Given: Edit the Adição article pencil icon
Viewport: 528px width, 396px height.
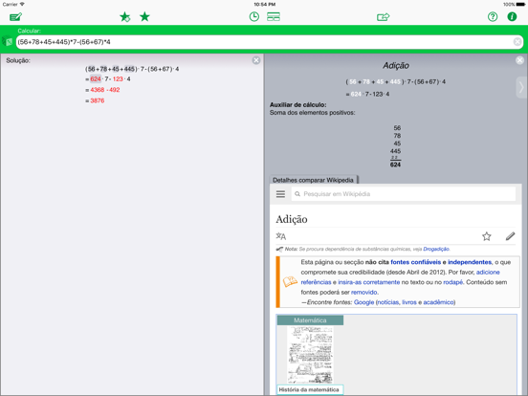Looking at the screenshot, I should click(x=510, y=236).
